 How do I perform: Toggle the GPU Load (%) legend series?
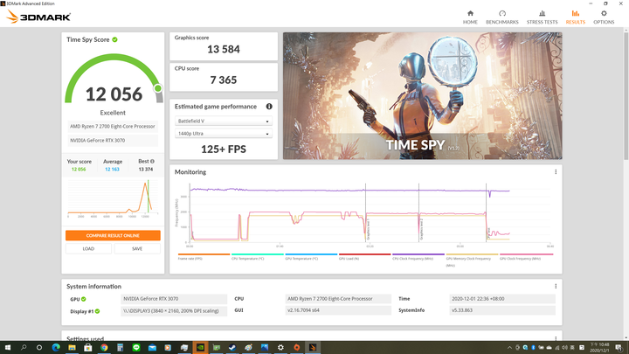[x=364, y=256]
